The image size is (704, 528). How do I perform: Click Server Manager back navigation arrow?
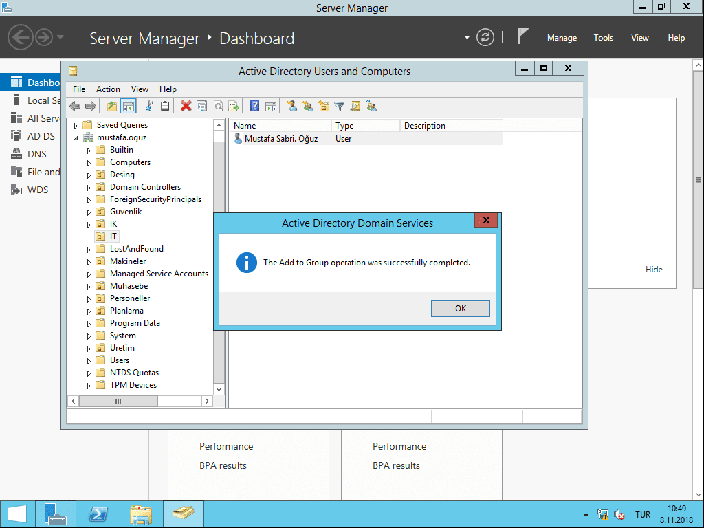pos(21,37)
